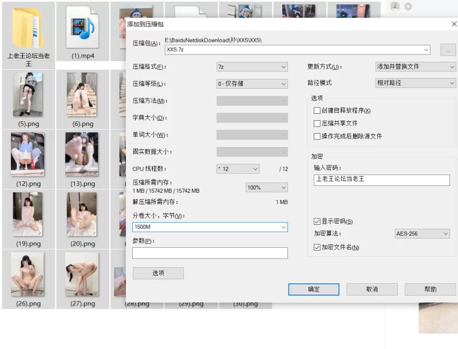Open 帮助 help button

(x=431, y=289)
